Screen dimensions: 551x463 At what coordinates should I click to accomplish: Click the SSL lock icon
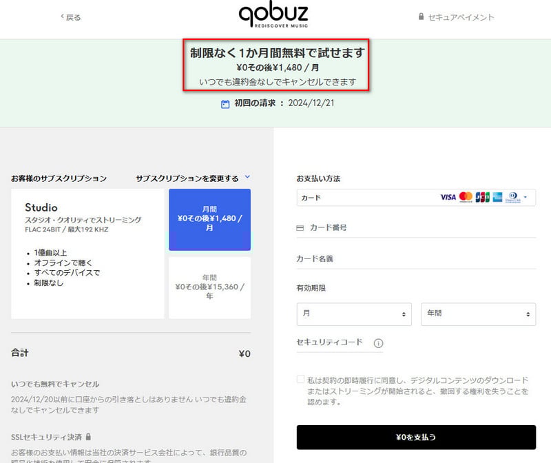pos(89,437)
